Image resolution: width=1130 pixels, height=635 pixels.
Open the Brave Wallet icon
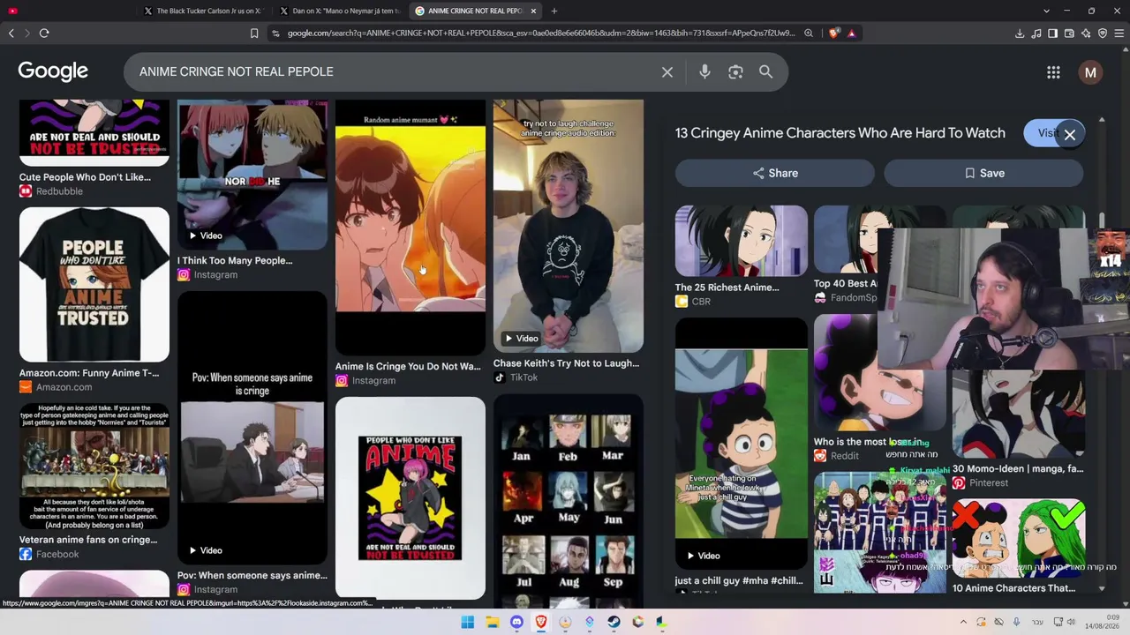1069,34
